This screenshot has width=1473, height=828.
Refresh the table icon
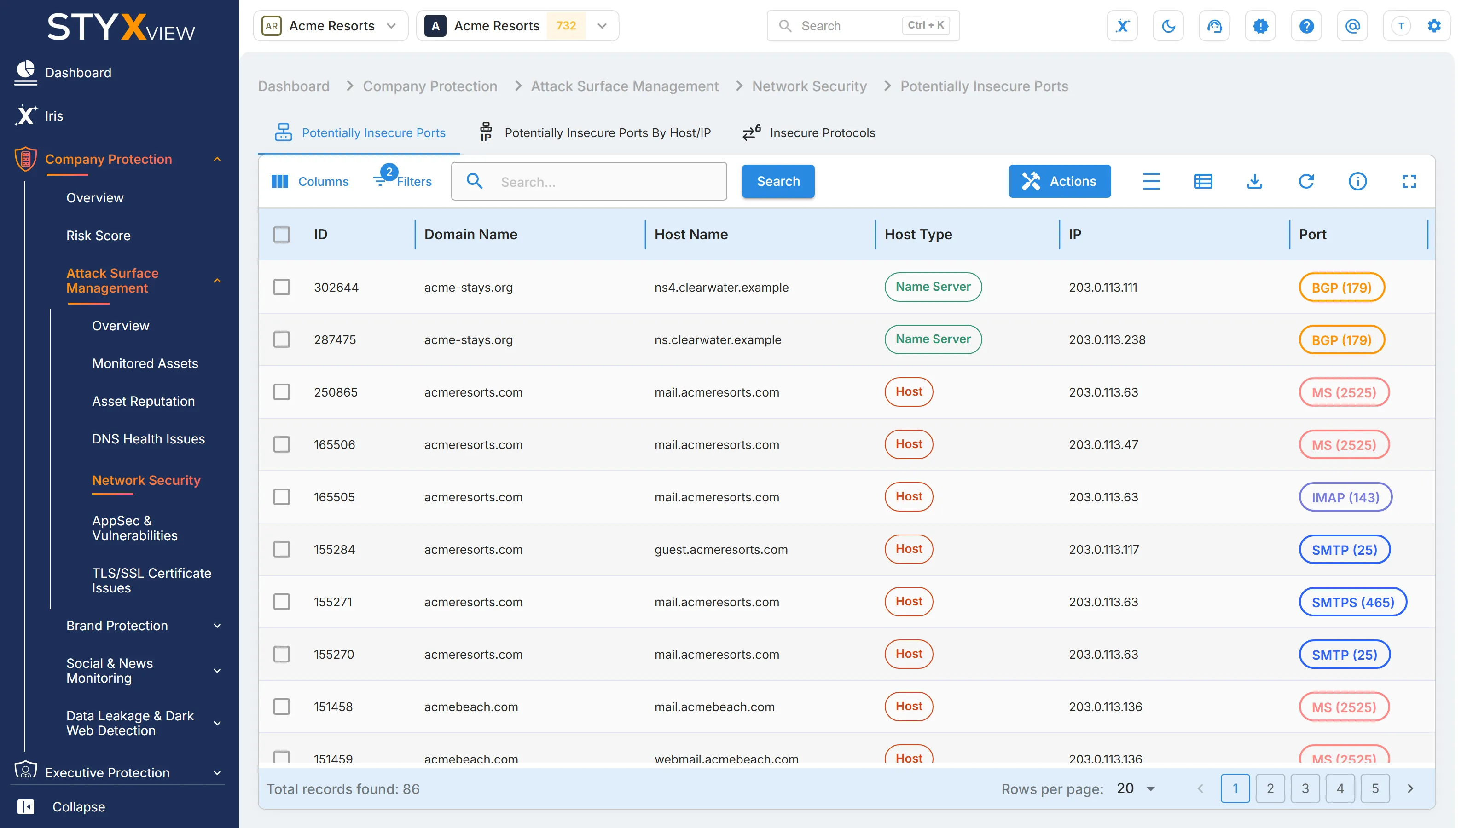tap(1306, 181)
